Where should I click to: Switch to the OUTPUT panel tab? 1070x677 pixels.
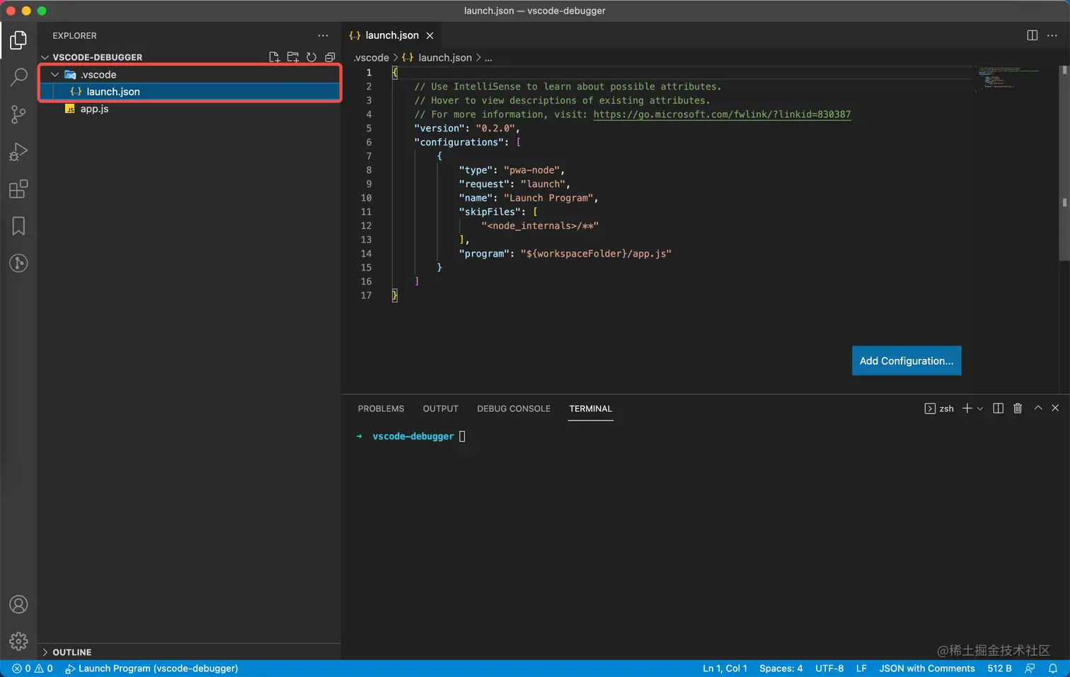coord(440,408)
